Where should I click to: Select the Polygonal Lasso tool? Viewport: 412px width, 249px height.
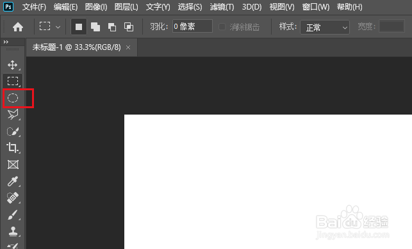pos(13,115)
